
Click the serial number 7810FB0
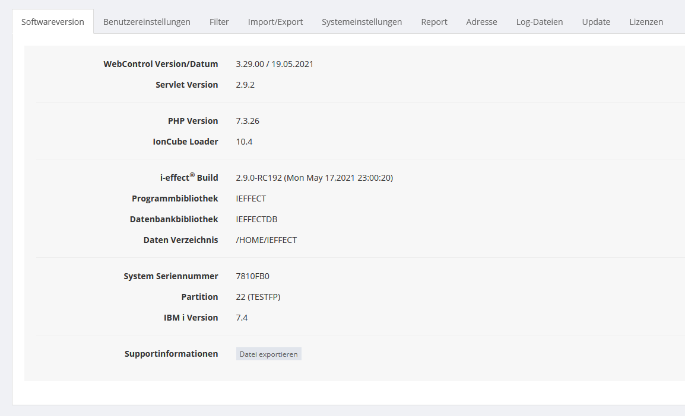(252, 277)
